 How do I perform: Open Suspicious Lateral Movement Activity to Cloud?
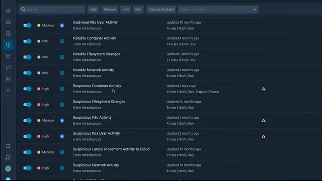point(111,149)
